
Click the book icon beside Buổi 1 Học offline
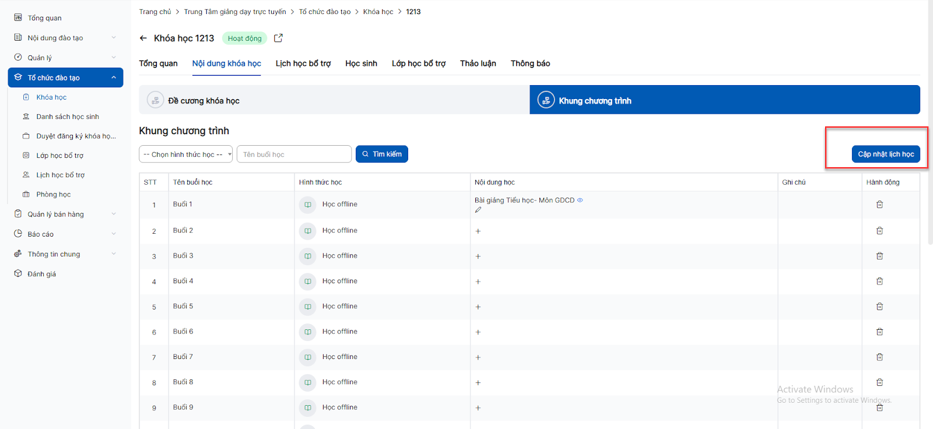coord(308,205)
